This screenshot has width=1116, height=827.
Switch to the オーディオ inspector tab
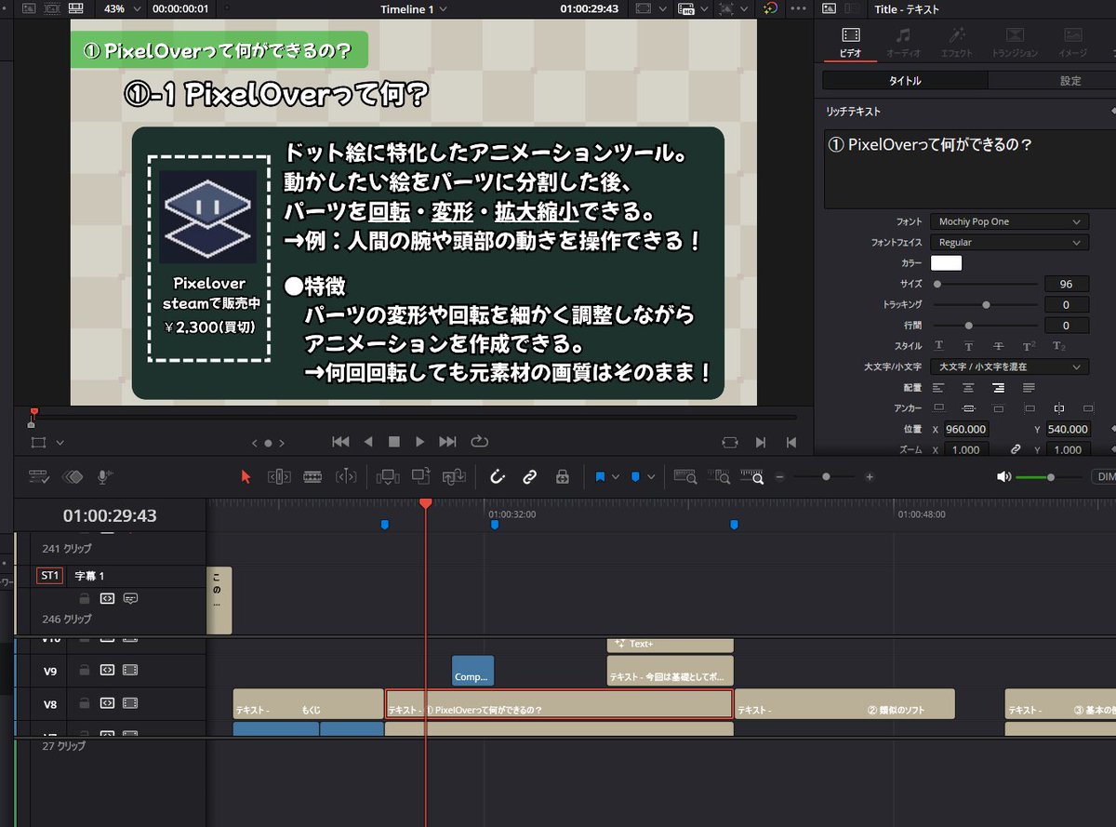click(903, 42)
